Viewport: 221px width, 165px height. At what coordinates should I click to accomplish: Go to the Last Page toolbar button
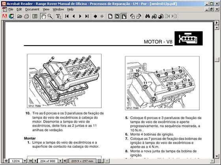pos(87,16)
